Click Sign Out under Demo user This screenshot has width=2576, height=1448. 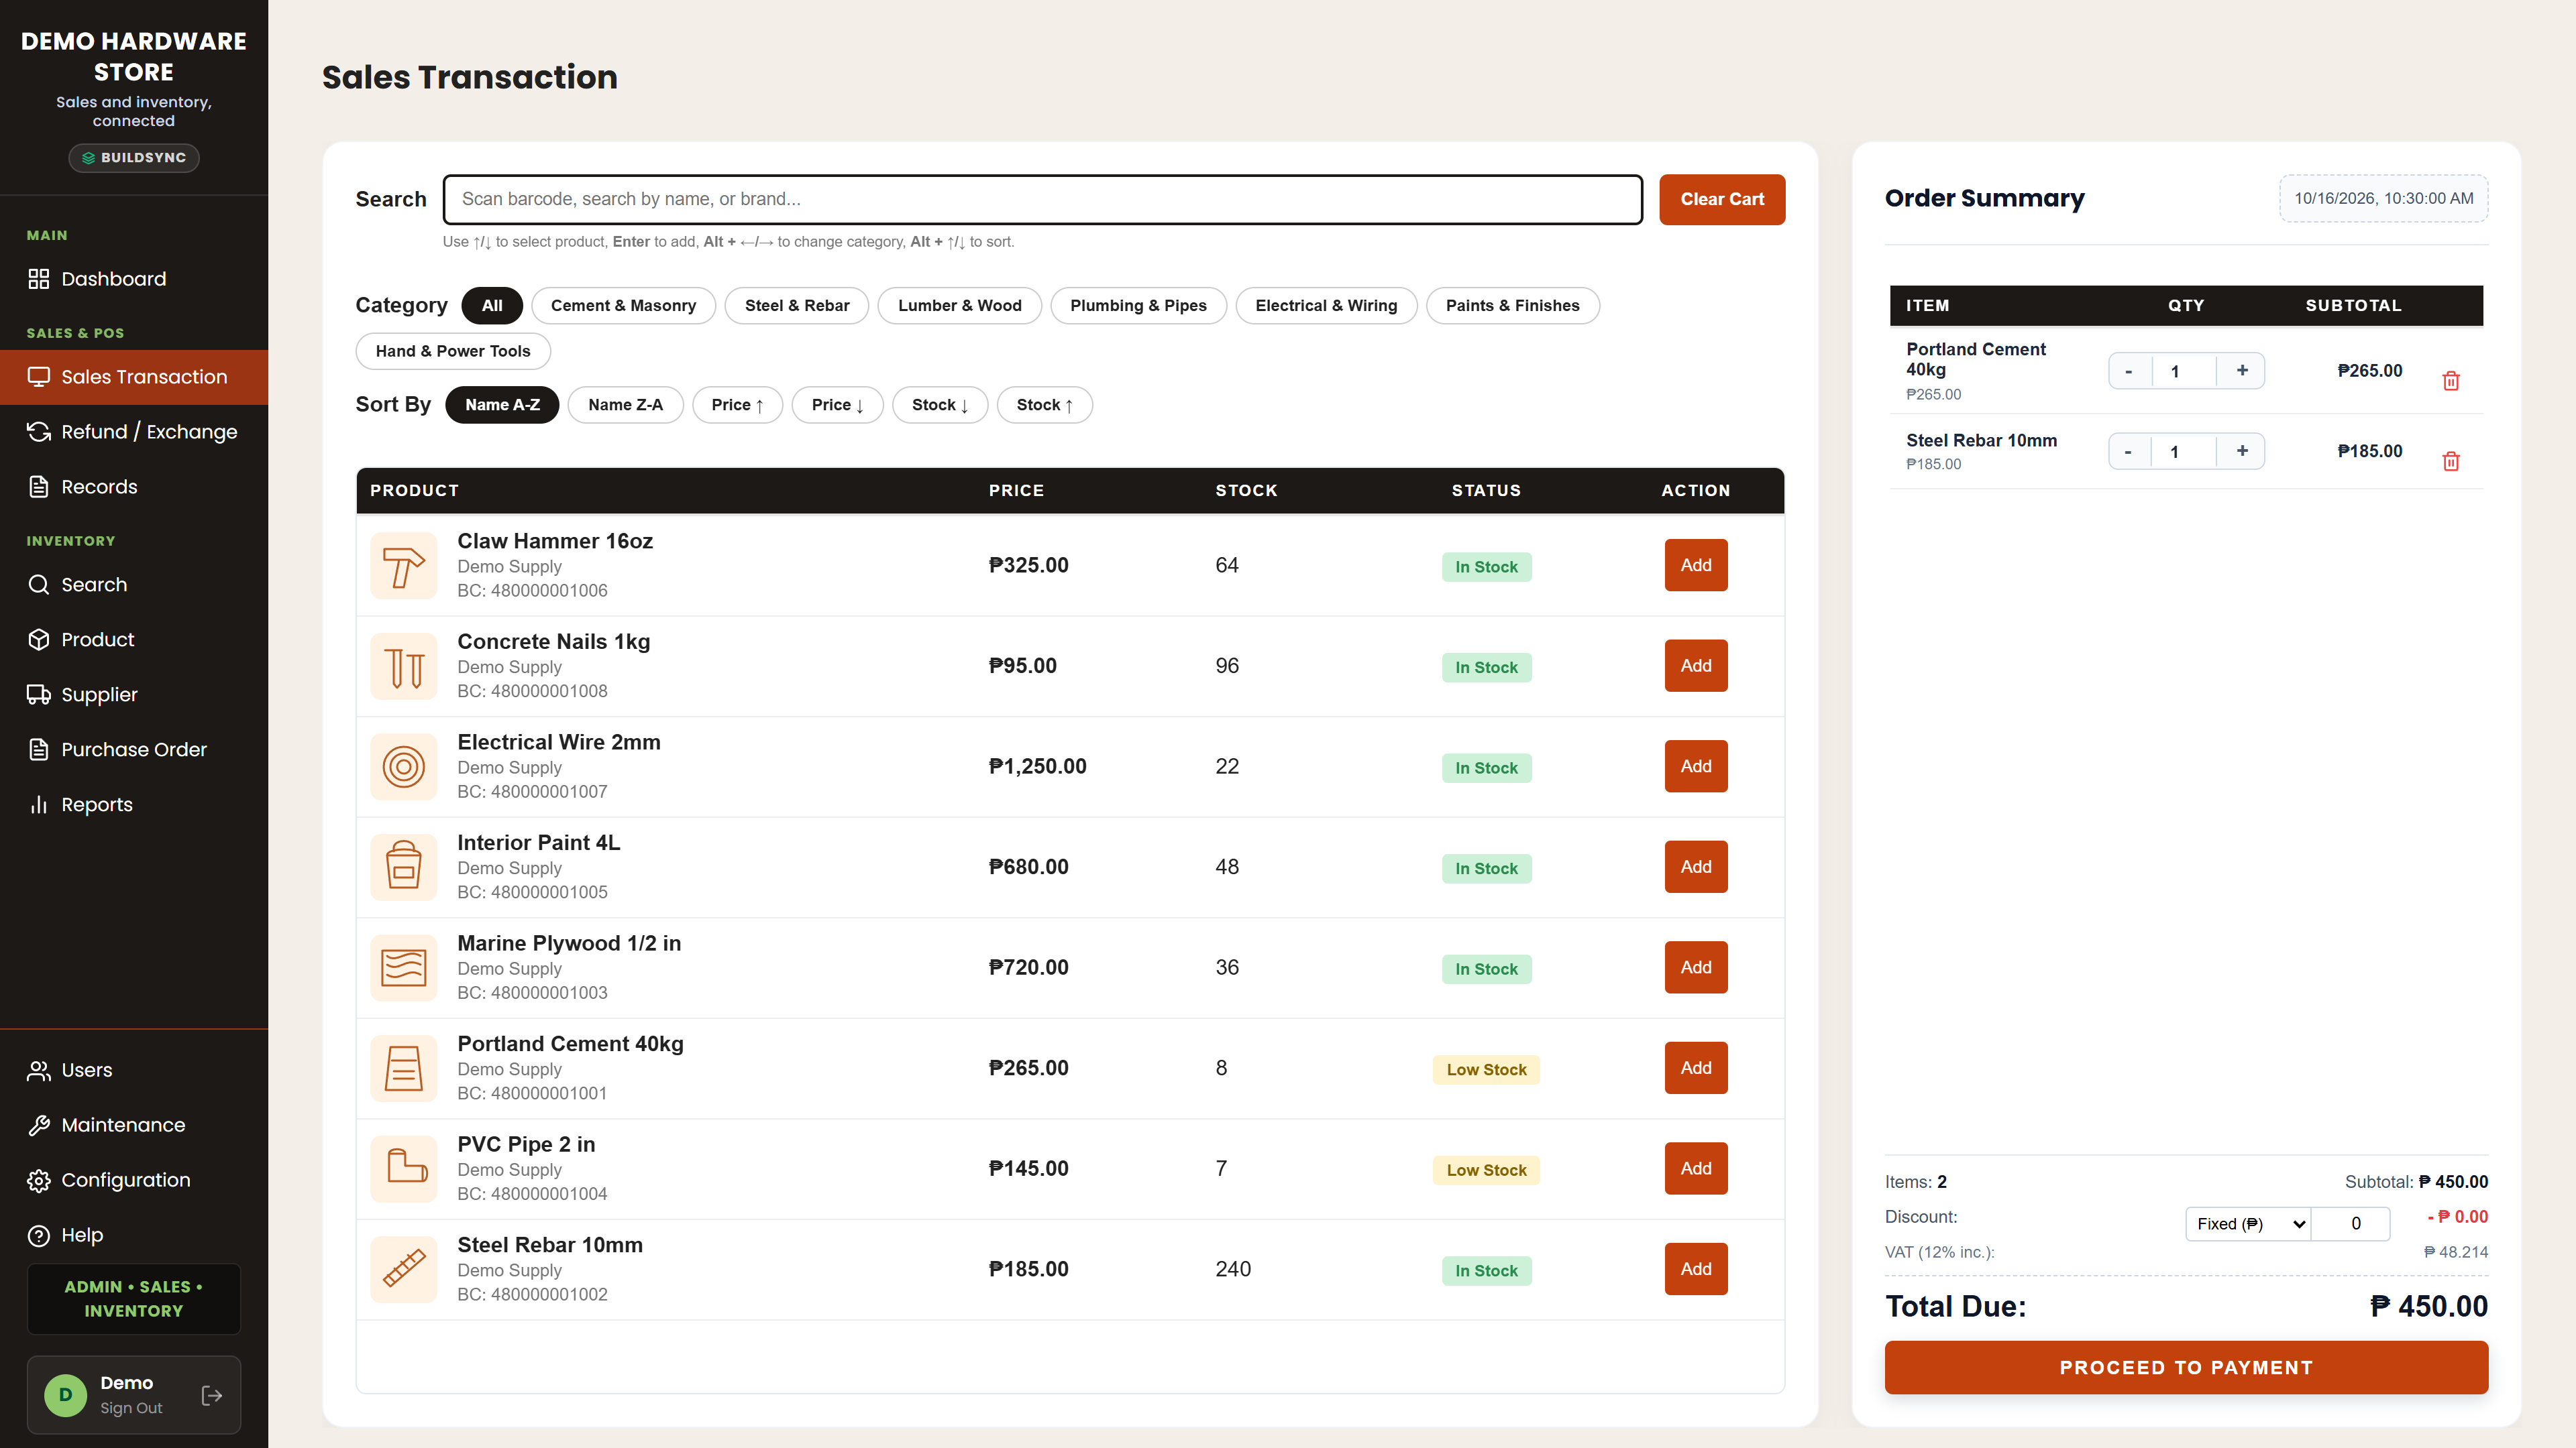tap(131, 1408)
